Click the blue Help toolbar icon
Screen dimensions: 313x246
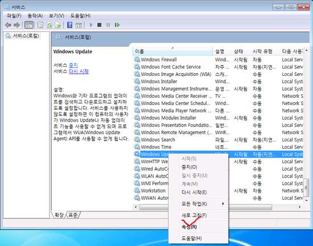point(69,25)
